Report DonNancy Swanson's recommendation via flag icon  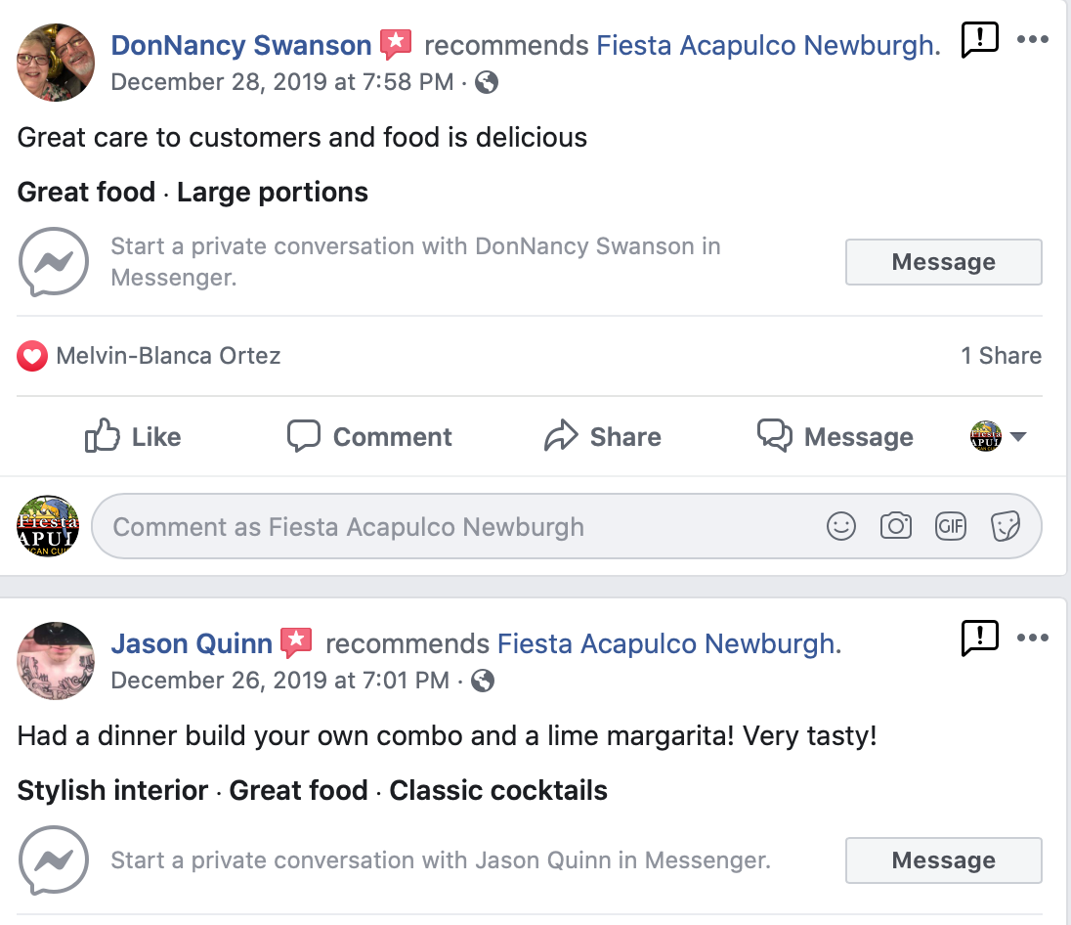coord(979,40)
